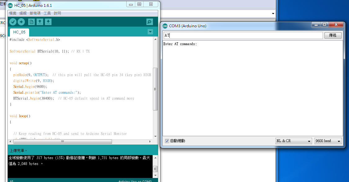Screen dimensions: 349x182
Task: Open the tab options dropdown arrow
Action: click(150, 32)
